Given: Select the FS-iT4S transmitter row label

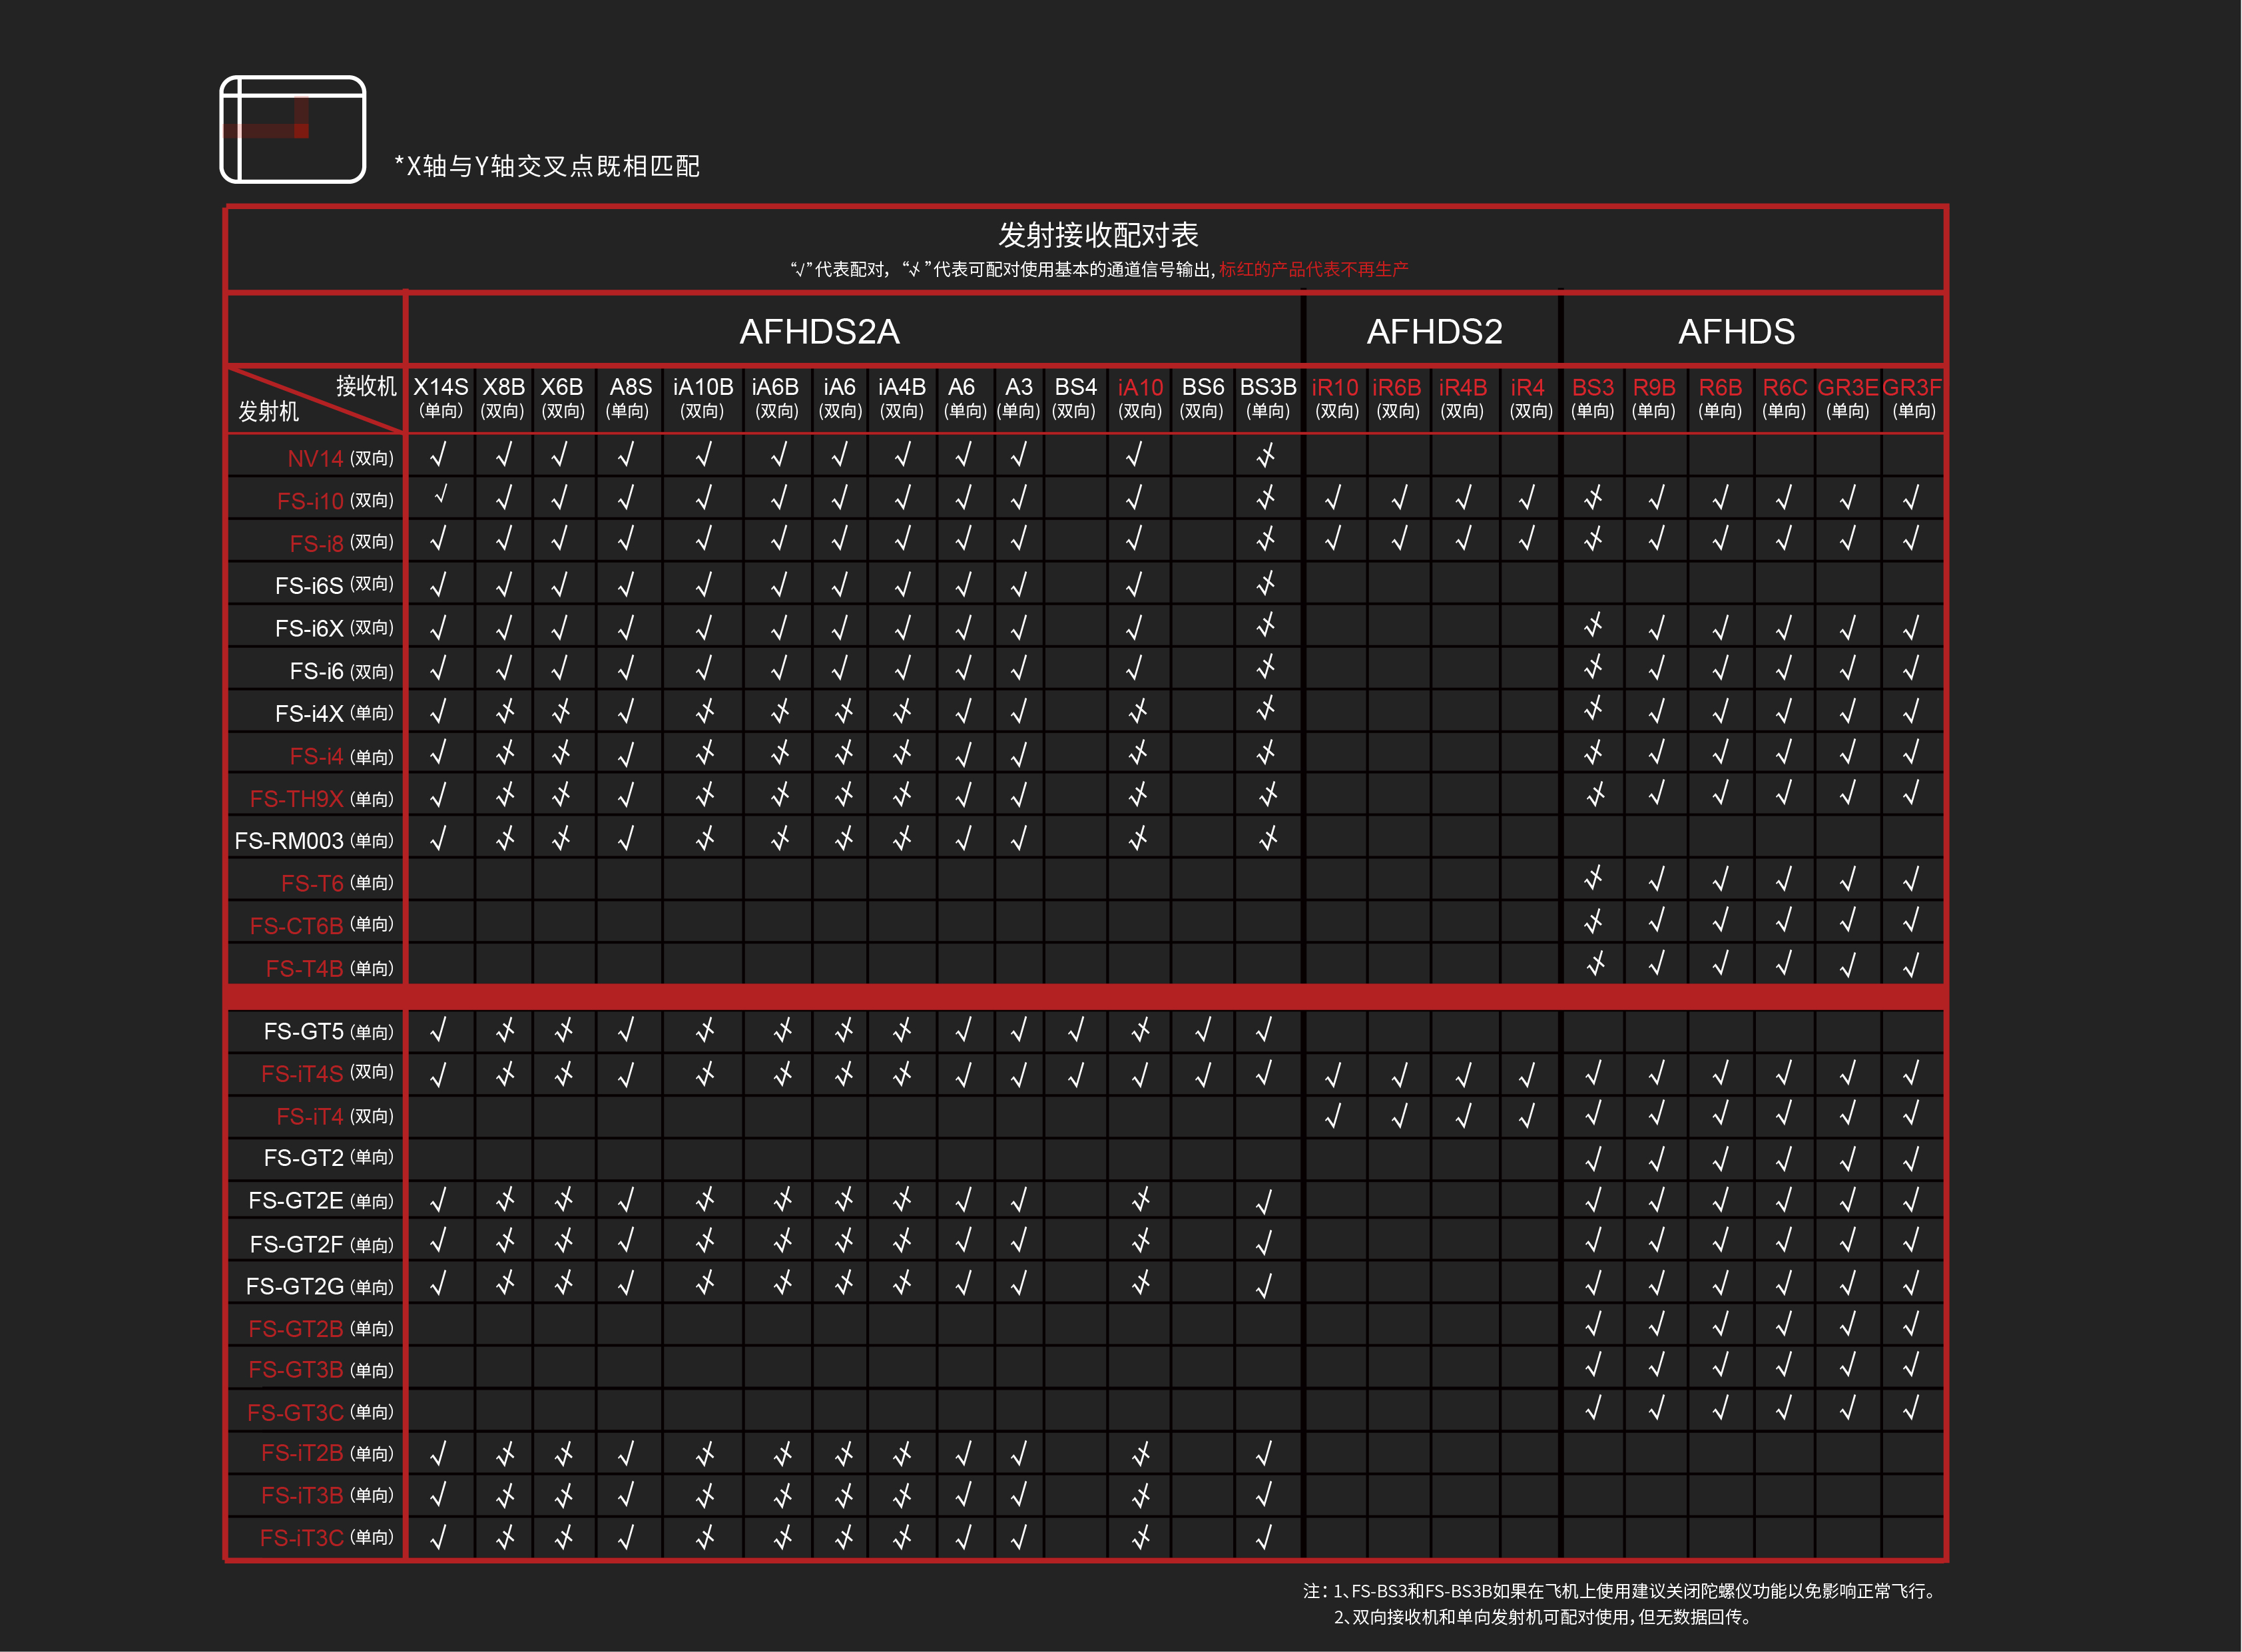Looking at the screenshot, I should coord(327,1073).
